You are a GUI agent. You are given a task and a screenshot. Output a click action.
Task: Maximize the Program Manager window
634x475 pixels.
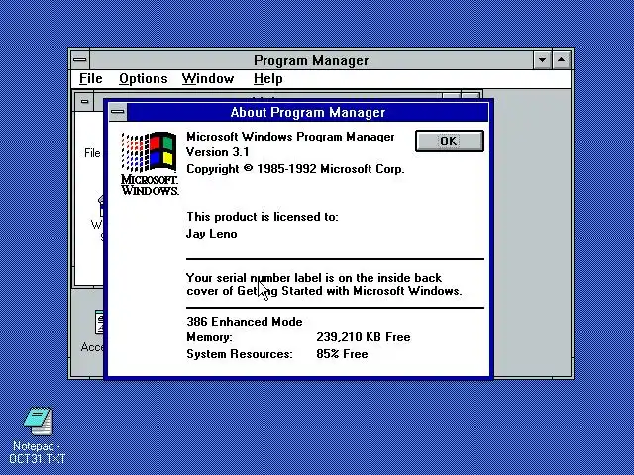coord(561,60)
